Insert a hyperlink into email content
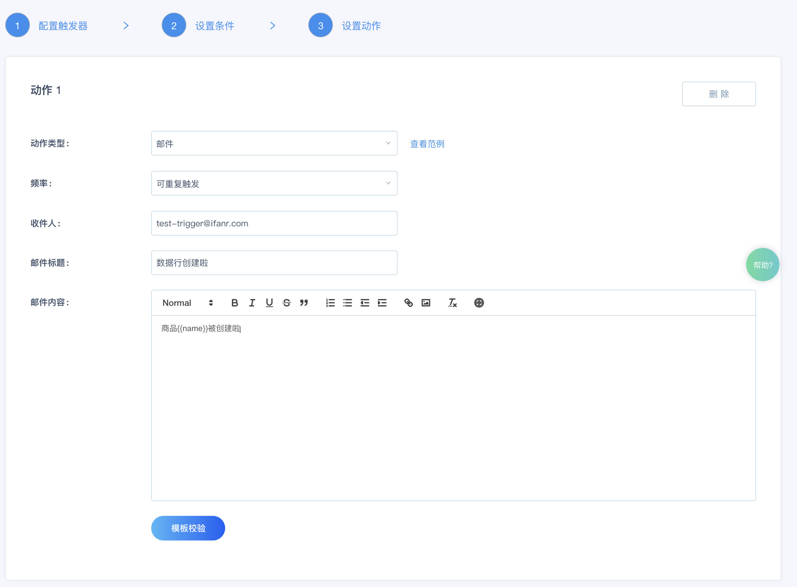 pos(408,303)
